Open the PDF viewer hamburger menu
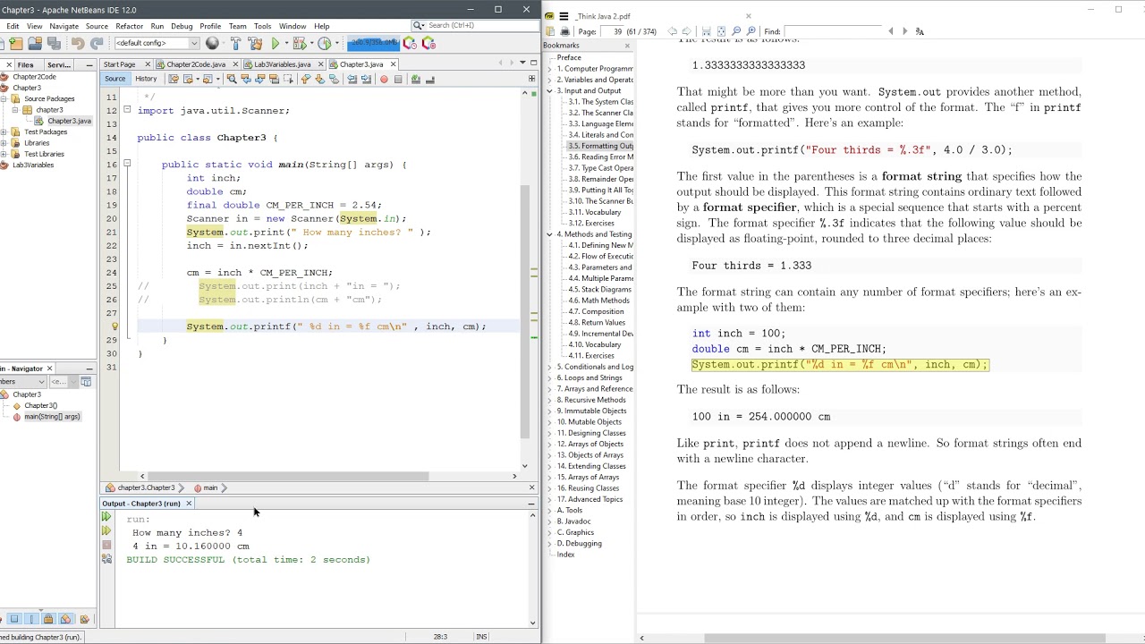 point(564,16)
